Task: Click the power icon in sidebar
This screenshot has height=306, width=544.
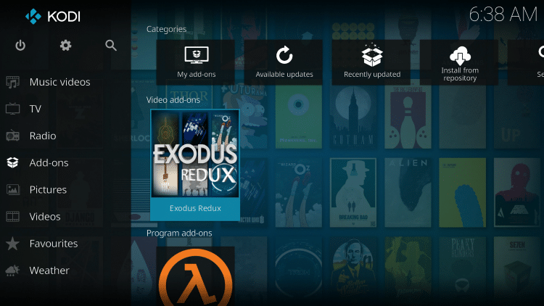Action: tap(20, 45)
